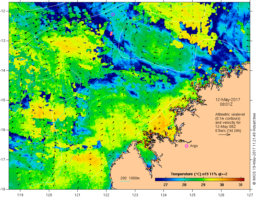256x198 pixels.
Task: Click the cyan 200m contour legend line
Action: 125,181
